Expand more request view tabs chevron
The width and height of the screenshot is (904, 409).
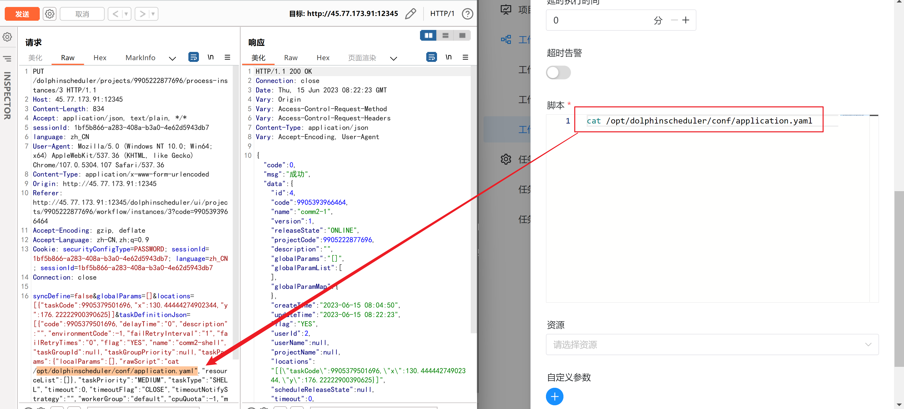[172, 59]
